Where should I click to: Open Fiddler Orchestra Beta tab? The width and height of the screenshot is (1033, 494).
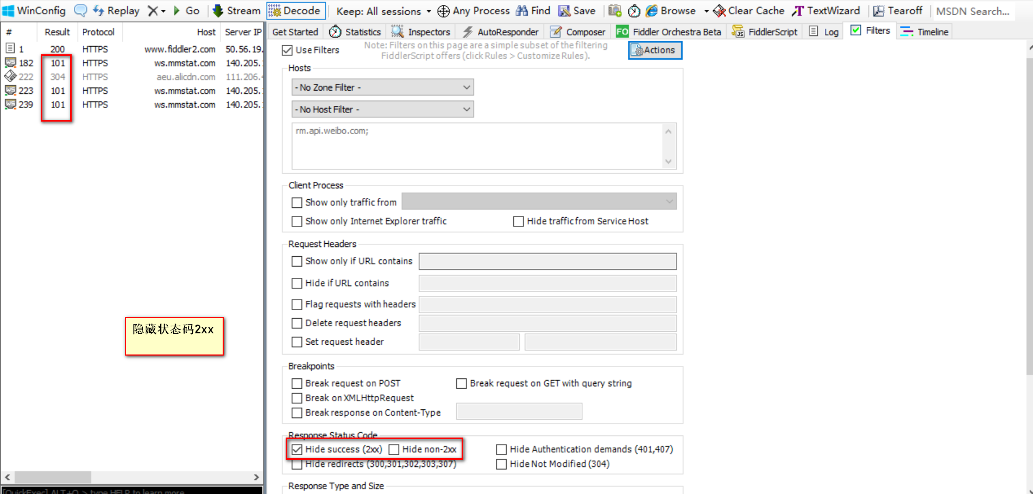coord(669,32)
